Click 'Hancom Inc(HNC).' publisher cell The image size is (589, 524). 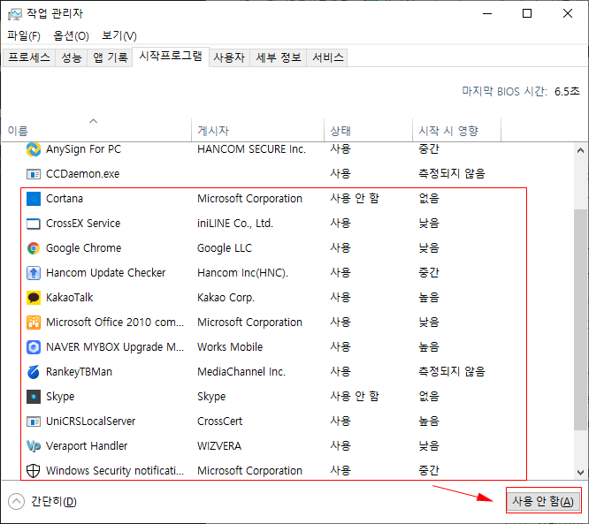pos(242,273)
